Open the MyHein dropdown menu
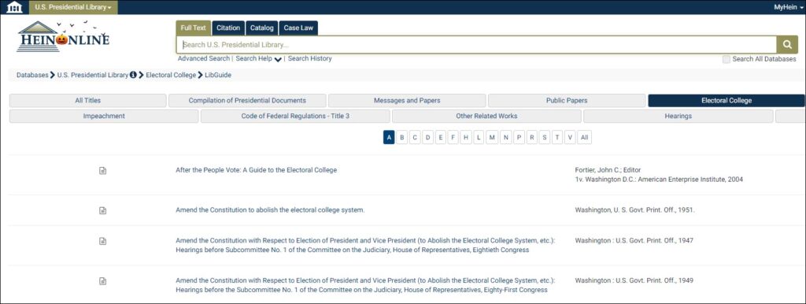 click(788, 7)
